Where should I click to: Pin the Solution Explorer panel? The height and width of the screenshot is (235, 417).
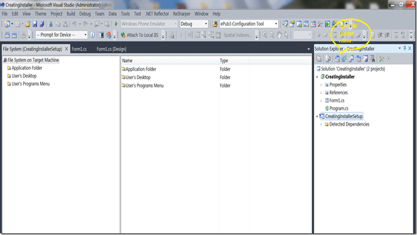coord(404,49)
